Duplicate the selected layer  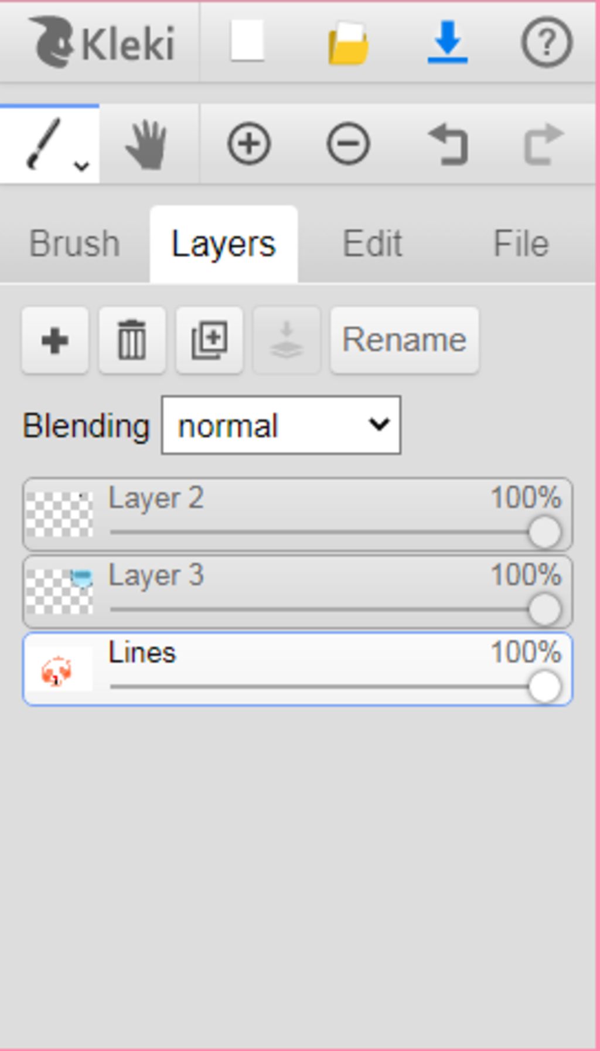tap(209, 340)
